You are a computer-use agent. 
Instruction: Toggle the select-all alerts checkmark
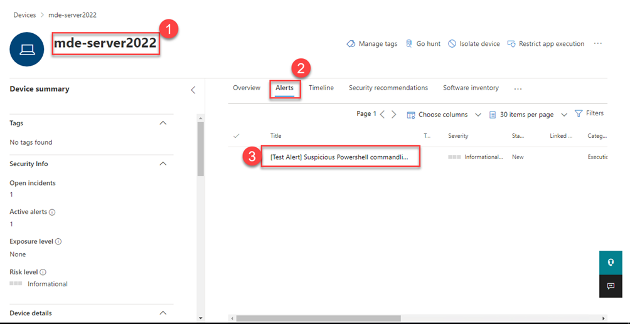237,136
